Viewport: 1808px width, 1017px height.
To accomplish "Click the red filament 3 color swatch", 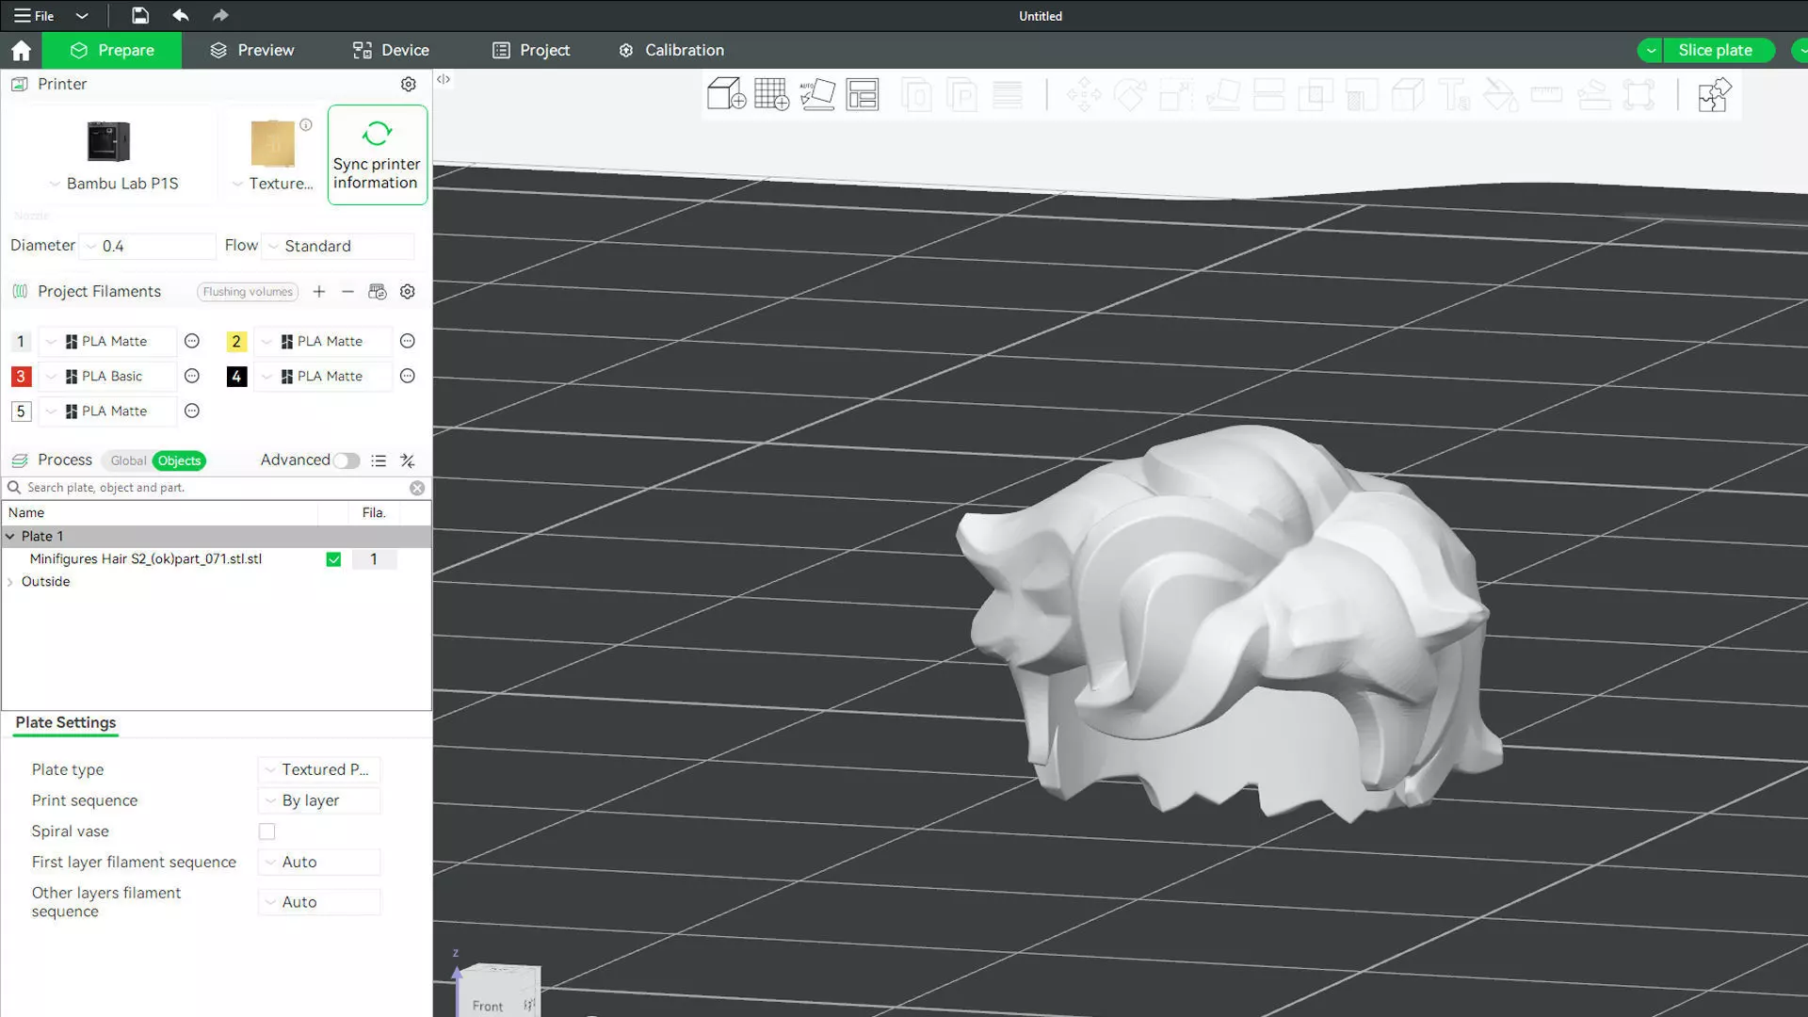I will point(21,377).
